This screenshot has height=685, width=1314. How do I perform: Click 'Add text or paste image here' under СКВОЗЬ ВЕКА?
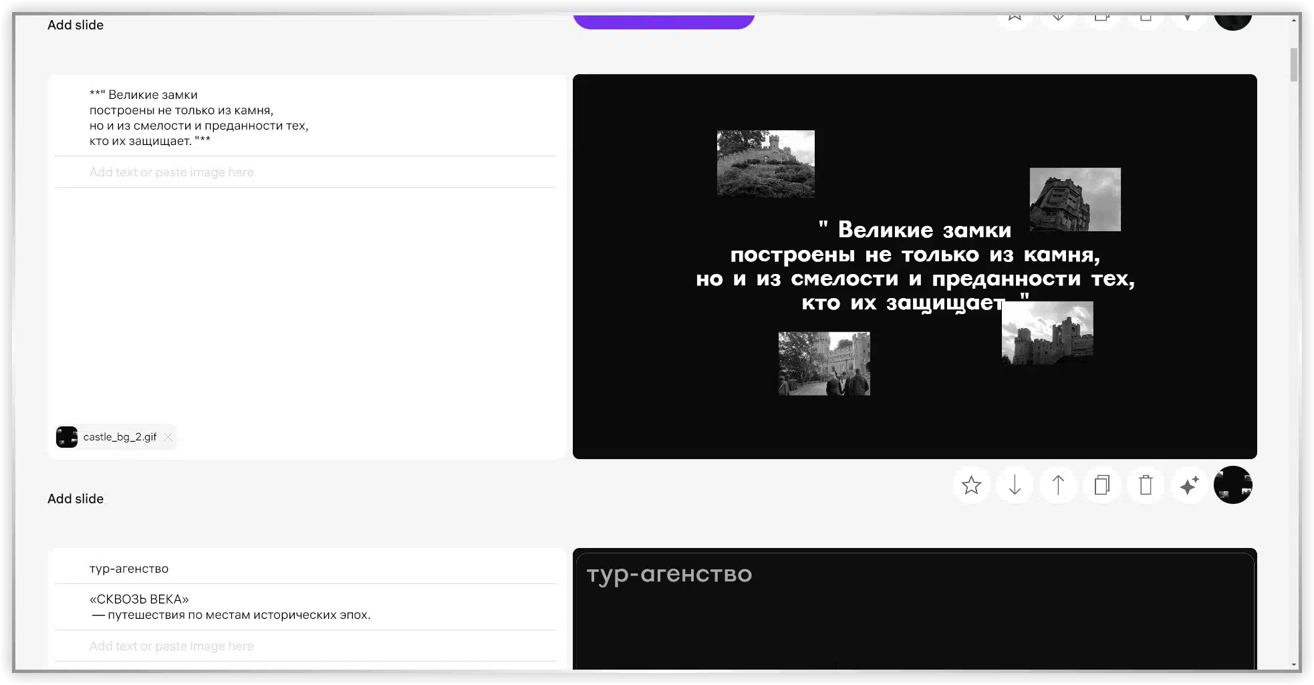[305, 646]
